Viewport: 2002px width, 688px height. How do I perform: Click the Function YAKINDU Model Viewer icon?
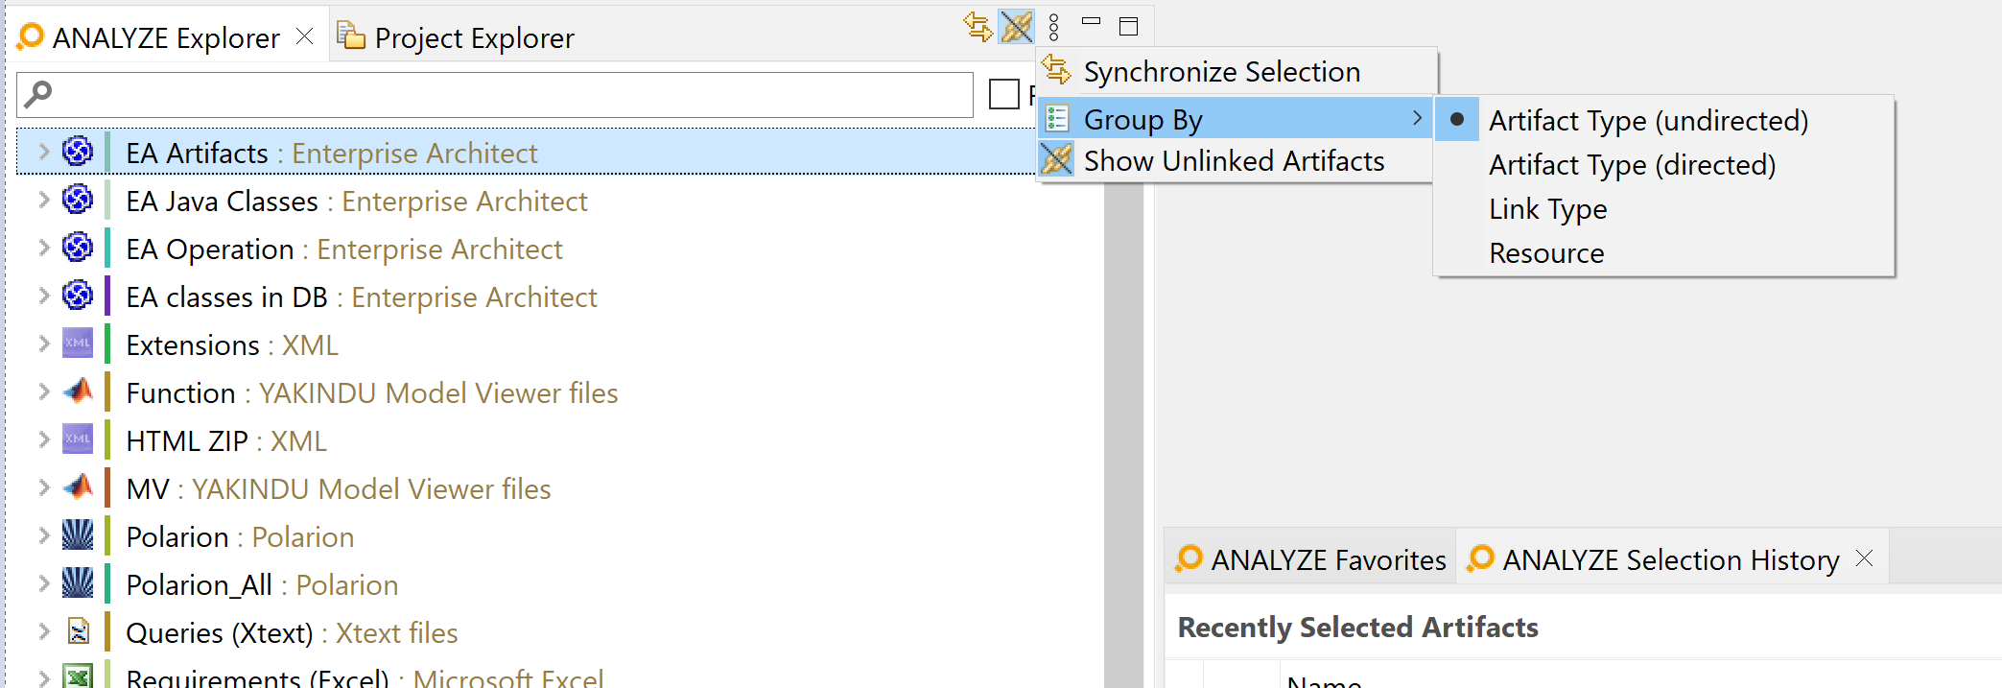coord(78,391)
